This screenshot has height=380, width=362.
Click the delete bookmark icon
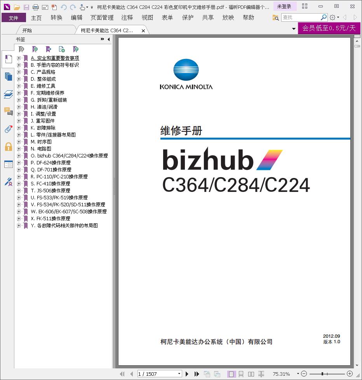coord(21,50)
